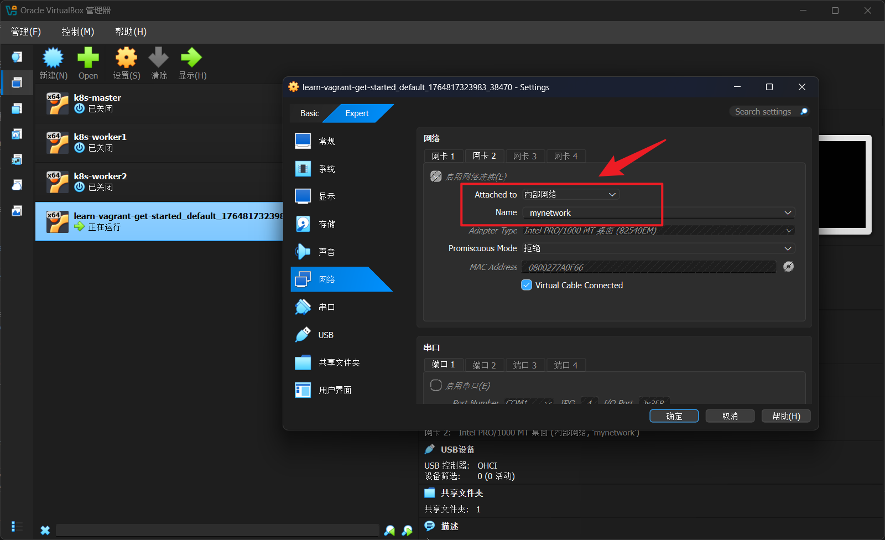Select the Shared Folders (共享文件夹) category
Viewport: 885px width, 540px height.
339,363
